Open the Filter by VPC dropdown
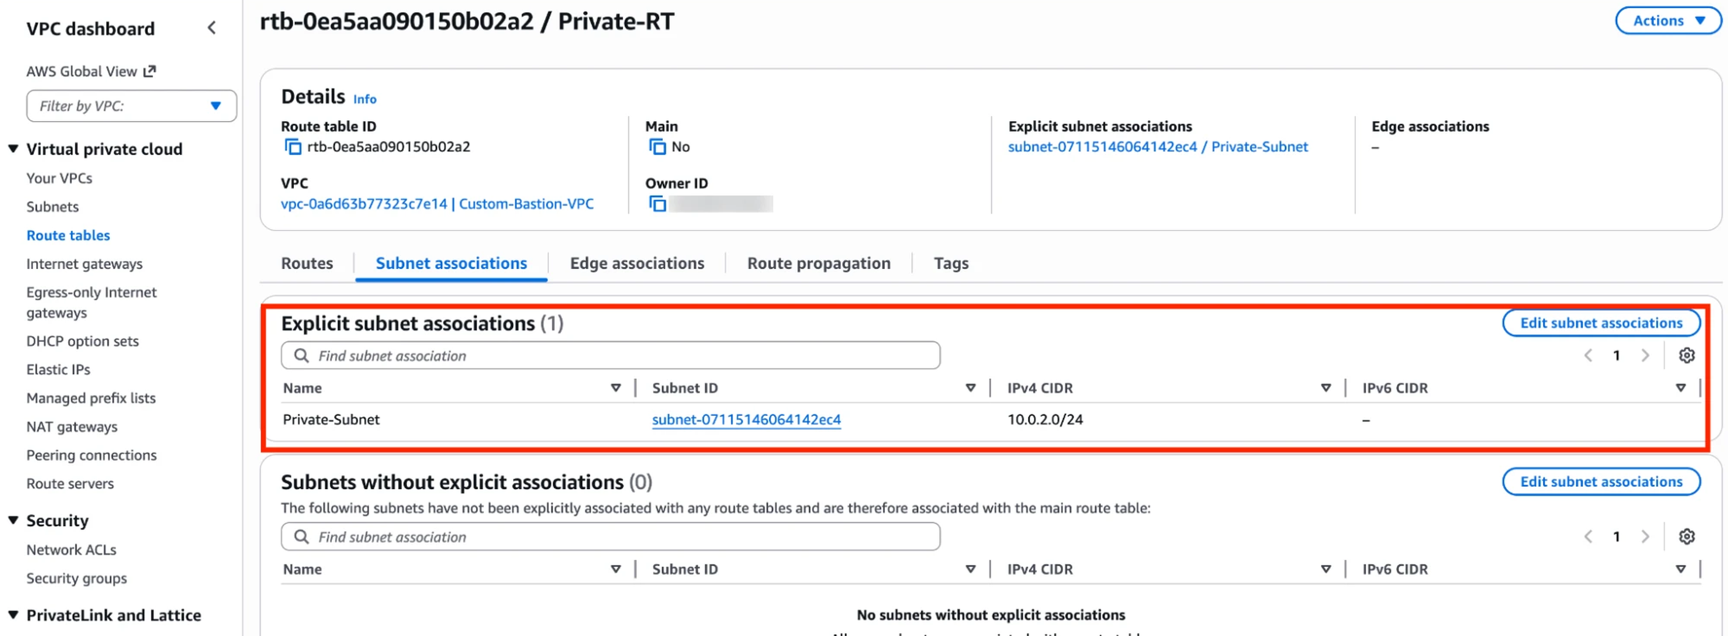The height and width of the screenshot is (636, 1728). click(131, 106)
